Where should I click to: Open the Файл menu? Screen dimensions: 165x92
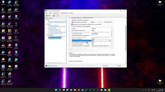click(x=46, y=13)
